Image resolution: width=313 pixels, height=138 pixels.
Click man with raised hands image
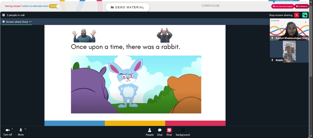(84, 35)
